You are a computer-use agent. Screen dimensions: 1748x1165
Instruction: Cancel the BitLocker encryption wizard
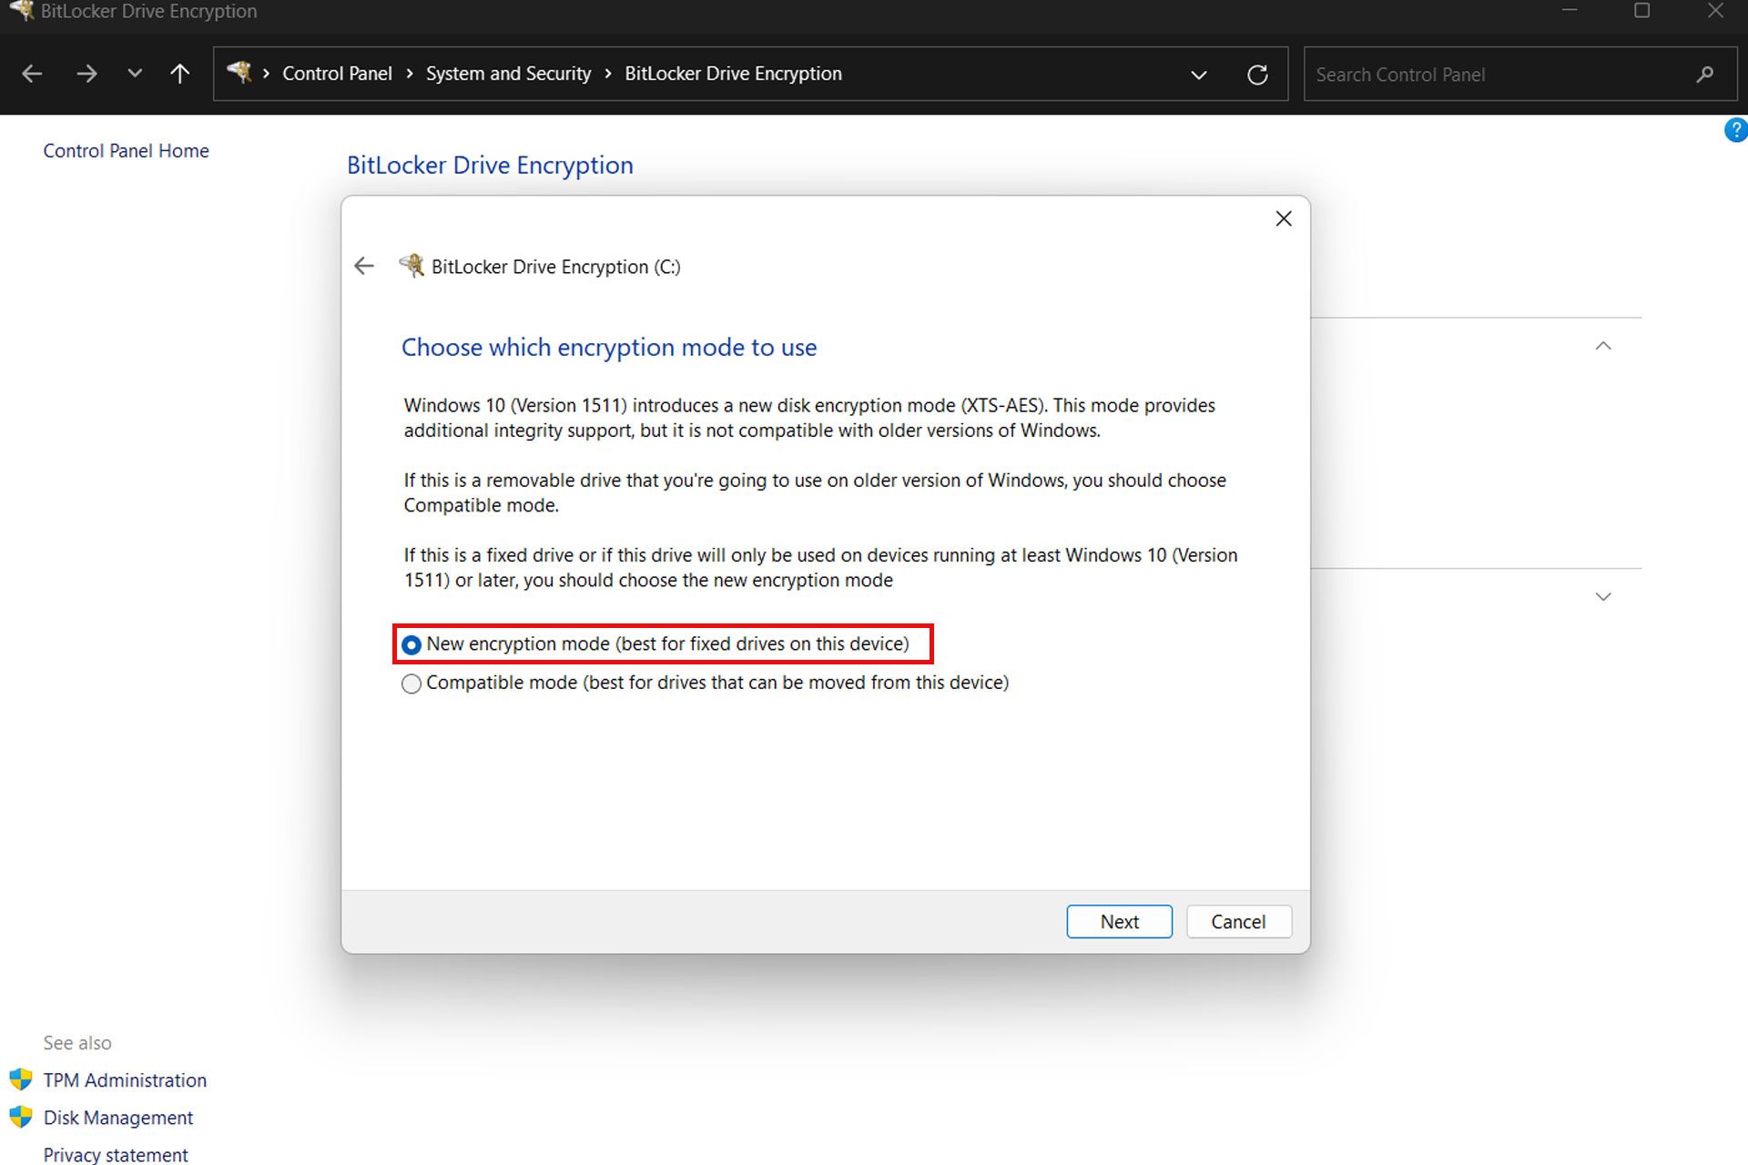coord(1238,921)
